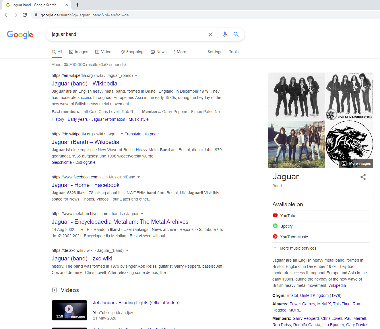
Task: Open dropdown arrow beside metal-archives.com URL
Action: [x=142, y=214]
